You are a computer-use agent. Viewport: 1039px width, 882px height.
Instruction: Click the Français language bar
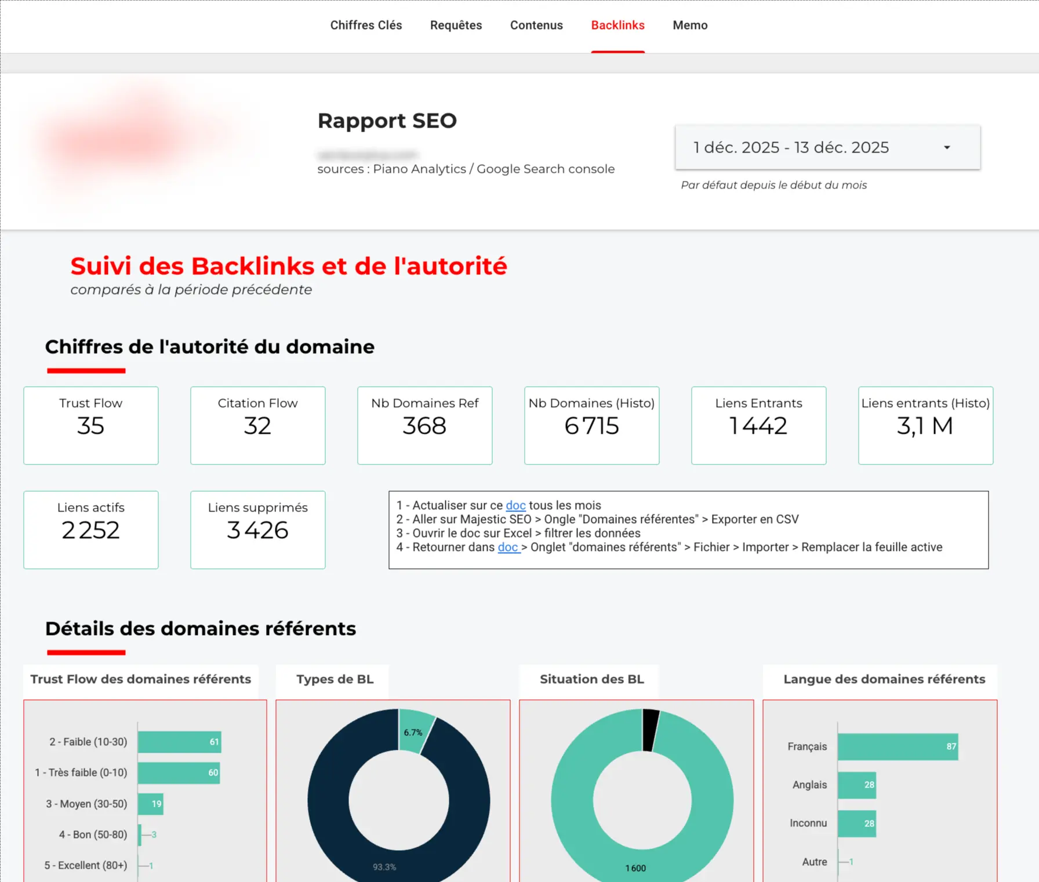click(897, 747)
